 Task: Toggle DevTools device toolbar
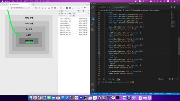[62, 11]
